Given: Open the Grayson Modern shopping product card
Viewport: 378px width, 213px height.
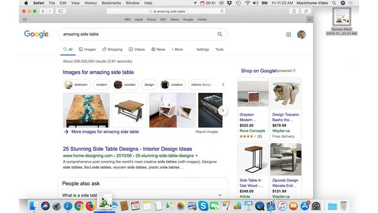Looking at the screenshot, I should pos(253,109).
